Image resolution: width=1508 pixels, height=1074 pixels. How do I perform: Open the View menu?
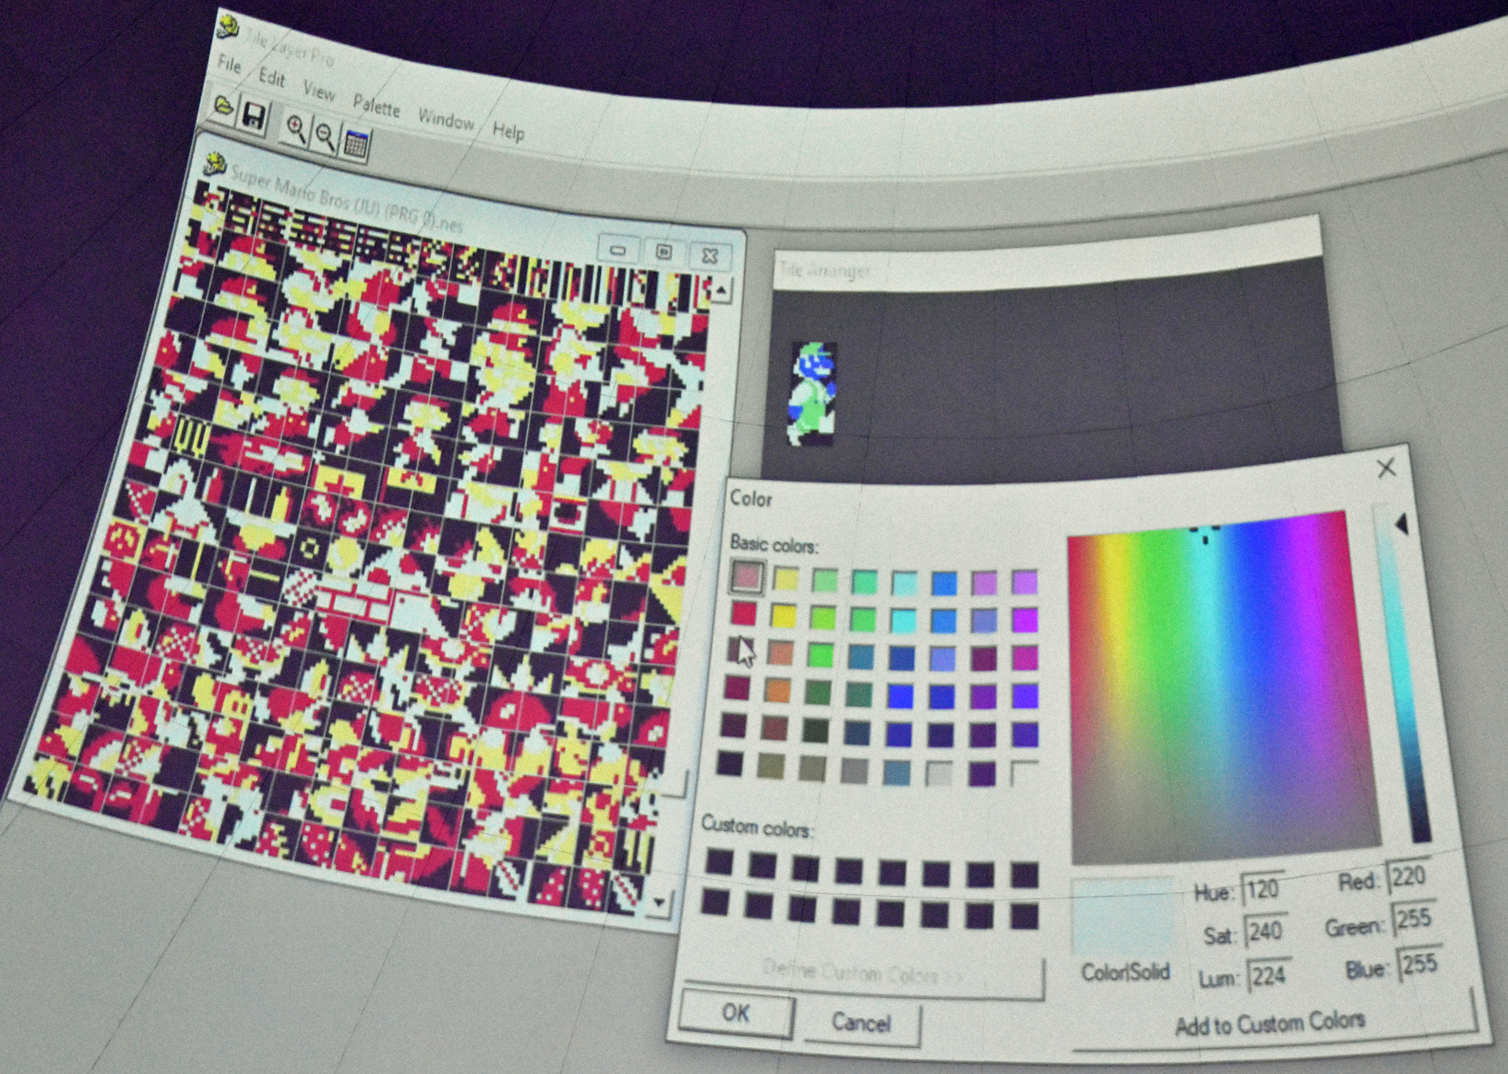(x=319, y=91)
